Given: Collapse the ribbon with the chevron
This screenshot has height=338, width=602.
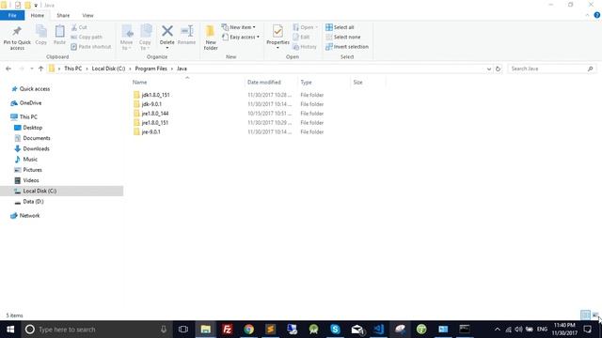Looking at the screenshot, I should pyautogui.click(x=587, y=15).
